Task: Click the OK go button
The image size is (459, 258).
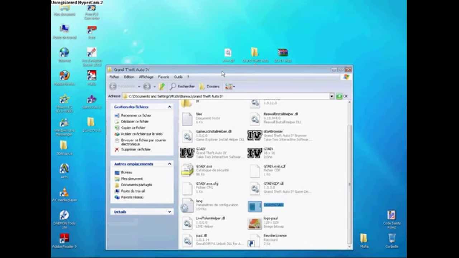Action: point(342,96)
